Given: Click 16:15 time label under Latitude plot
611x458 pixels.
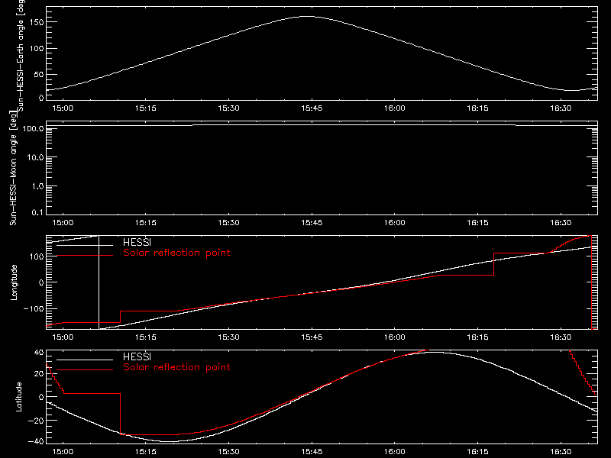Looking at the screenshot, I should point(478,451).
